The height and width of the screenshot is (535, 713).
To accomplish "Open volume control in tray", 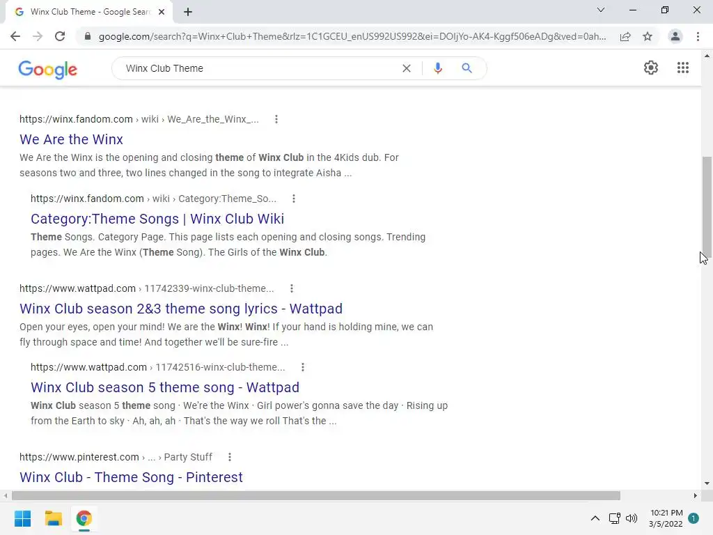I will coord(632,518).
